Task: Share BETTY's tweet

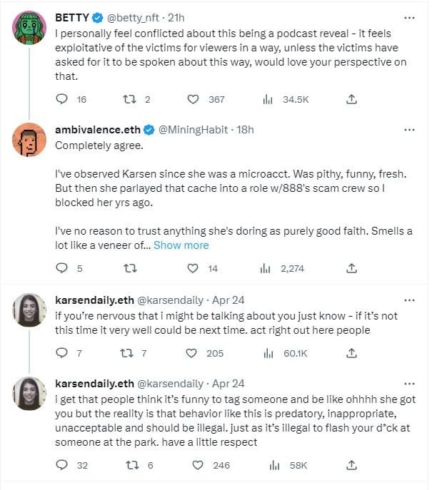Action: [351, 100]
